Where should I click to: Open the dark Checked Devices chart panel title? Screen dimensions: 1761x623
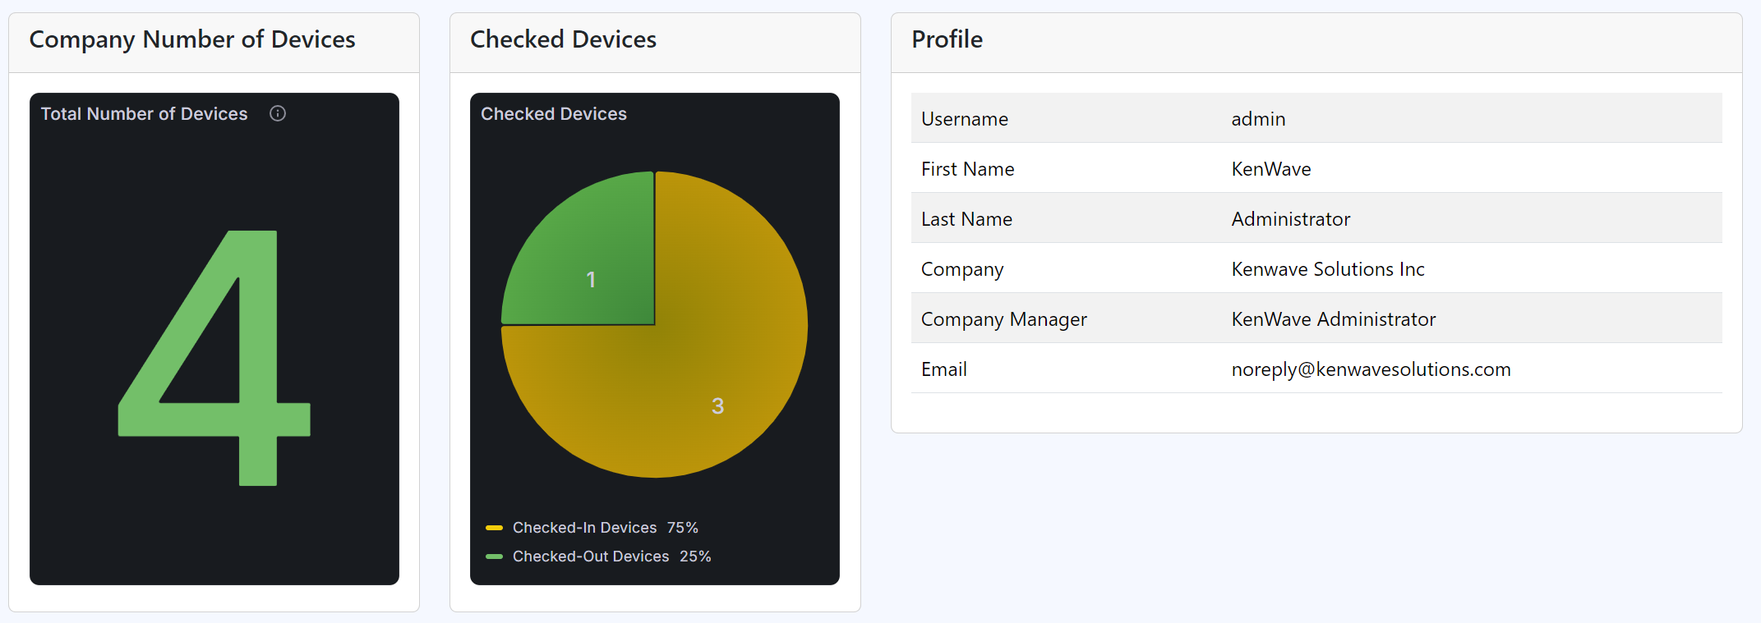click(553, 114)
